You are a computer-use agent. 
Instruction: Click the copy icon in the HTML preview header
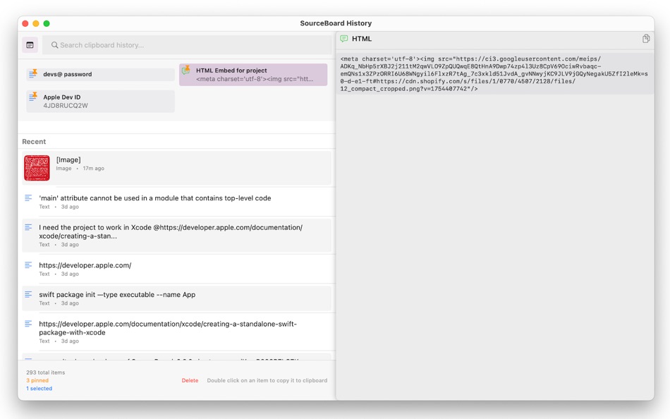point(646,38)
